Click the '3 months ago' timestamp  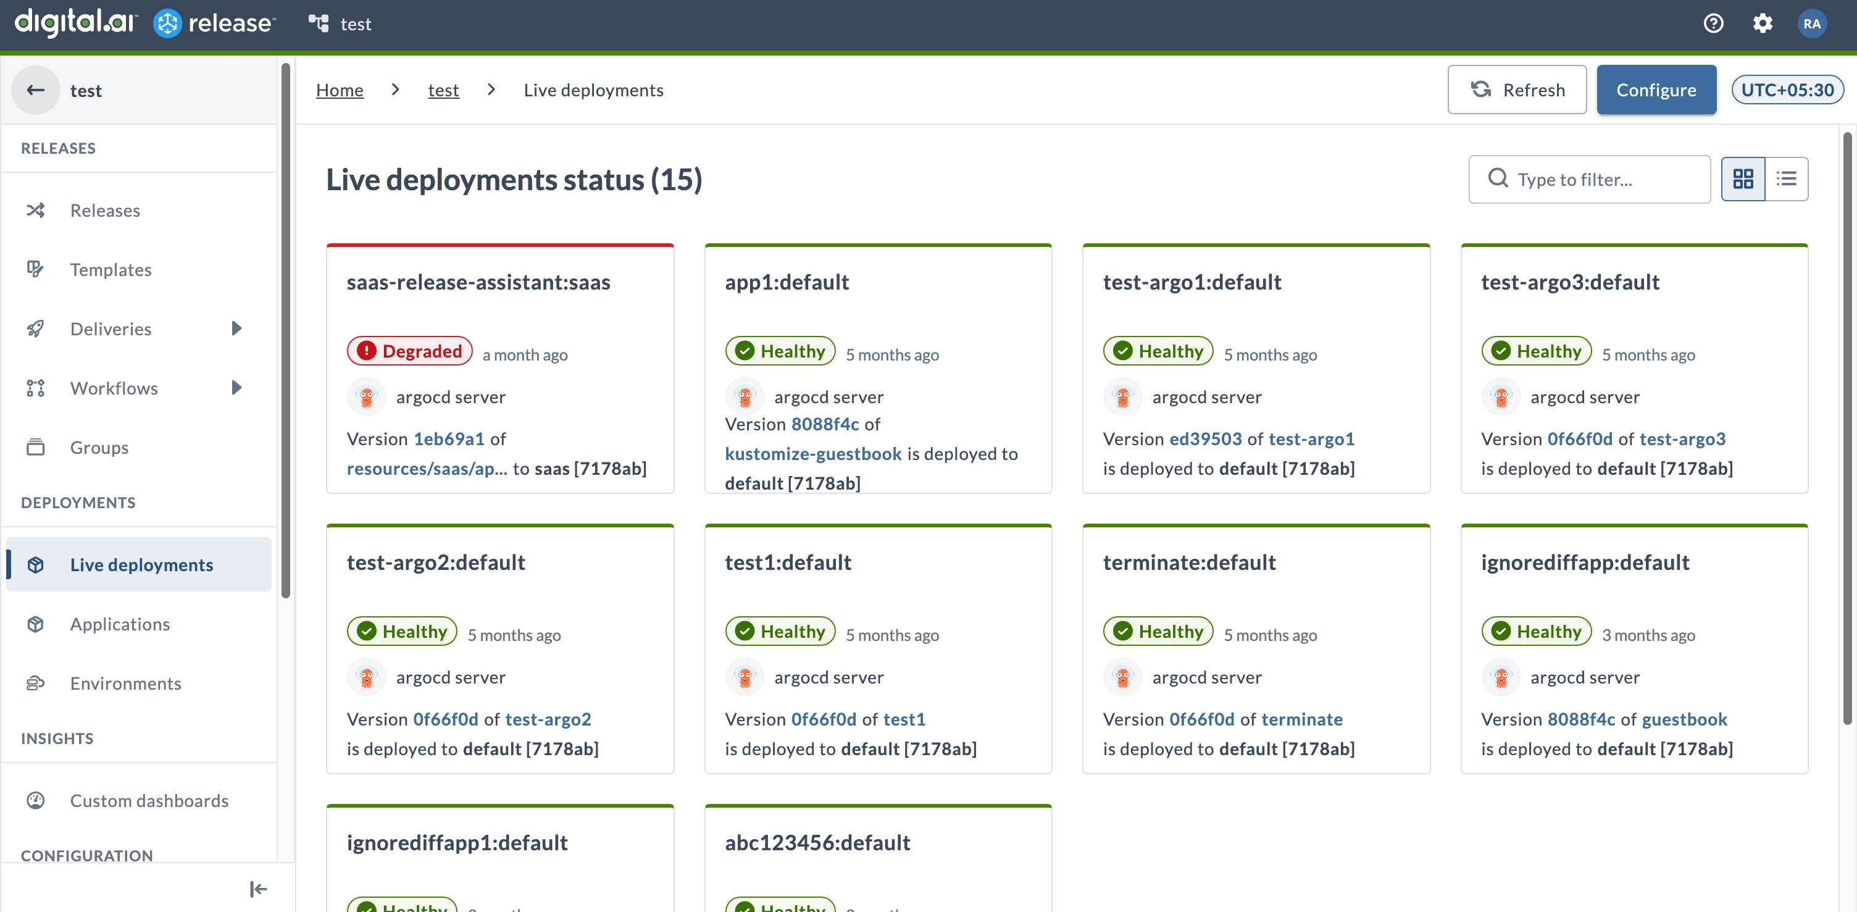tap(1648, 634)
